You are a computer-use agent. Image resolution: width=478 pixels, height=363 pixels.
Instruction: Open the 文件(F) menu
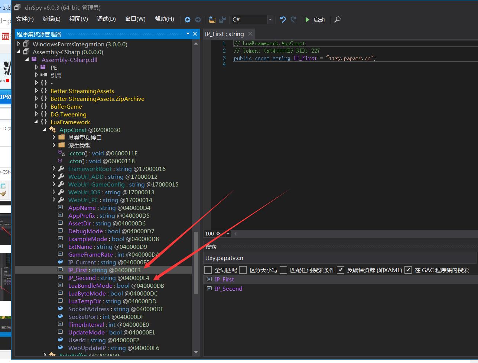(x=25, y=19)
